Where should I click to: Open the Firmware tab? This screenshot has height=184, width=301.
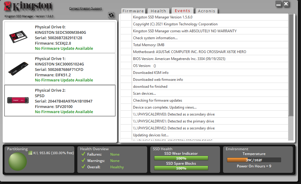pyautogui.click(x=133, y=11)
